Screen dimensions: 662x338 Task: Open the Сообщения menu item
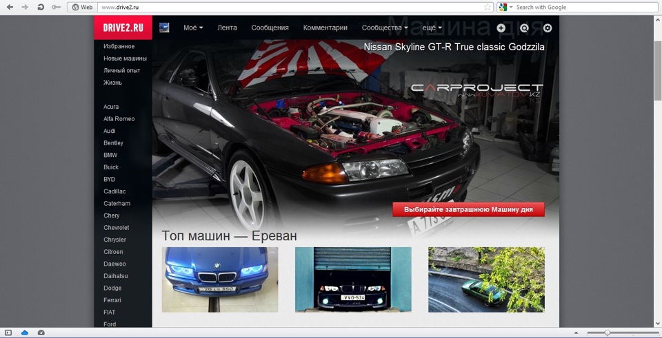270,28
